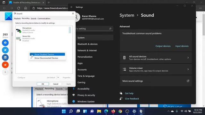Open Teams Chat taskbar icon
Image resolution: width=205 pixels, height=115 pixels.
(x=92, y=111)
